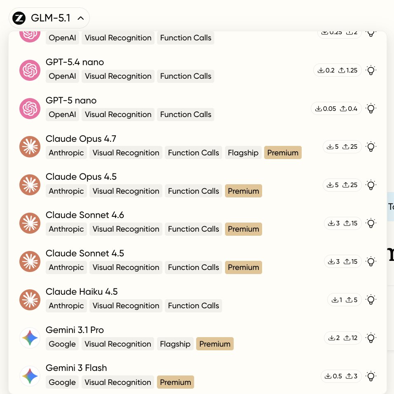Click the lightbulb icon for Claude Sonnet 4.5
The height and width of the screenshot is (394, 394).
pos(371,262)
